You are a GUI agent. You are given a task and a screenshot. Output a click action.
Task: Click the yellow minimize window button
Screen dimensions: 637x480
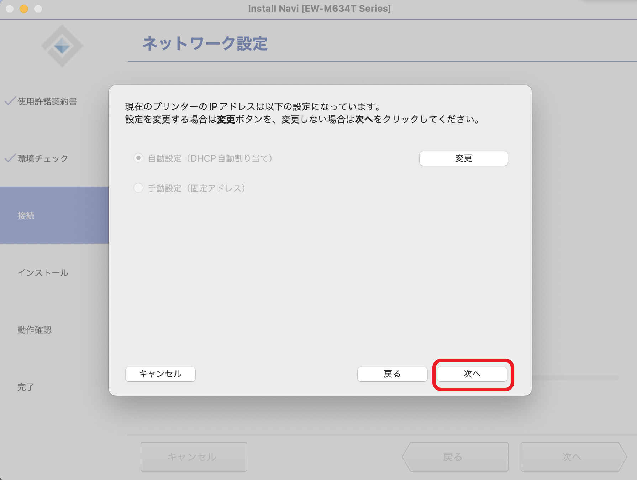point(24,9)
